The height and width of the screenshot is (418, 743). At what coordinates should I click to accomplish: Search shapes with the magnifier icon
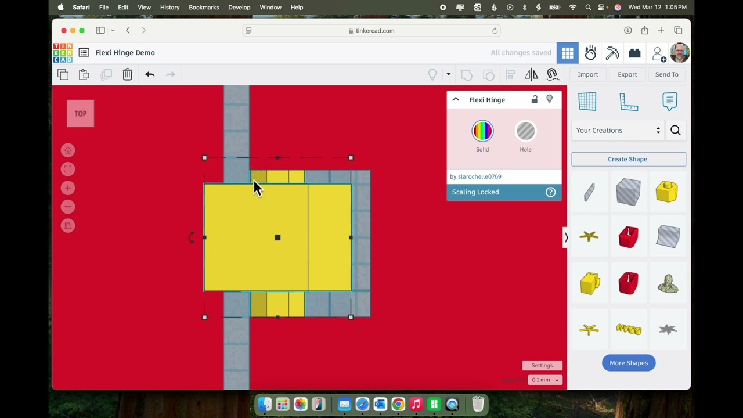[x=676, y=131]
